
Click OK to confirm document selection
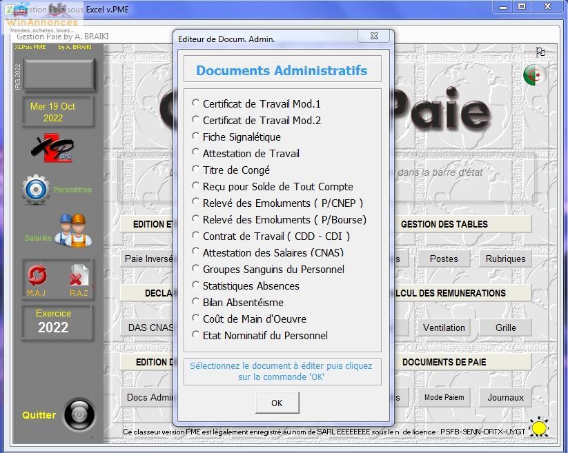(277, 403)
